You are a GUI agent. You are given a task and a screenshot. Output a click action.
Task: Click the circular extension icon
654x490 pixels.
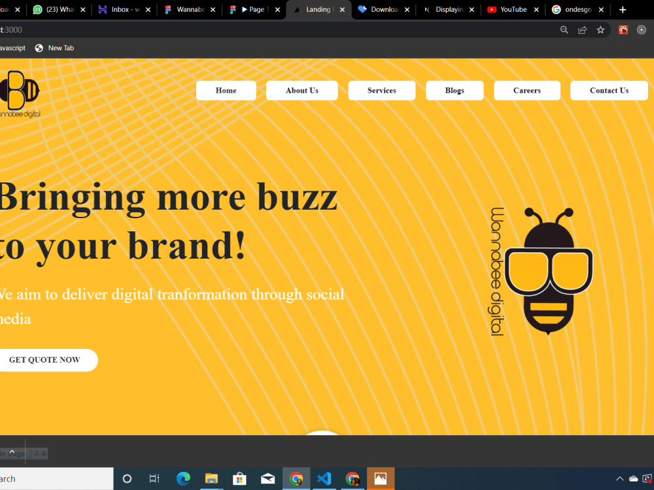coord(642,29)
